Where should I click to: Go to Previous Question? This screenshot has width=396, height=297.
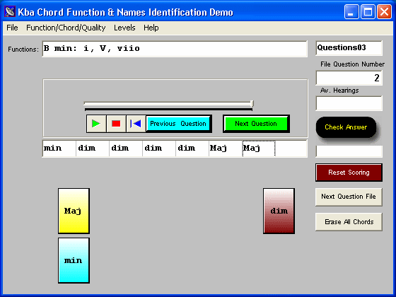tap(178, 124)
